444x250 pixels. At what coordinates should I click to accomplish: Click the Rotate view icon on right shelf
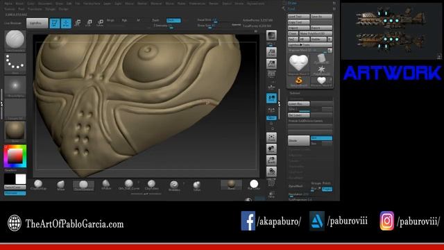pos(271,172)
